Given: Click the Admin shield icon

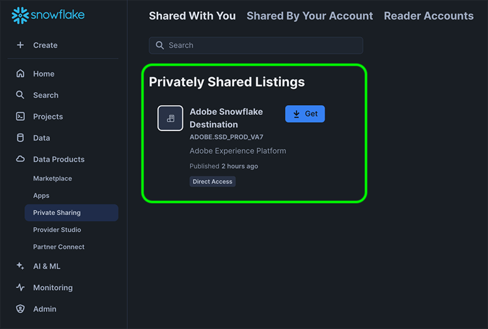Looking at the screenshot, I should point(20,310).
